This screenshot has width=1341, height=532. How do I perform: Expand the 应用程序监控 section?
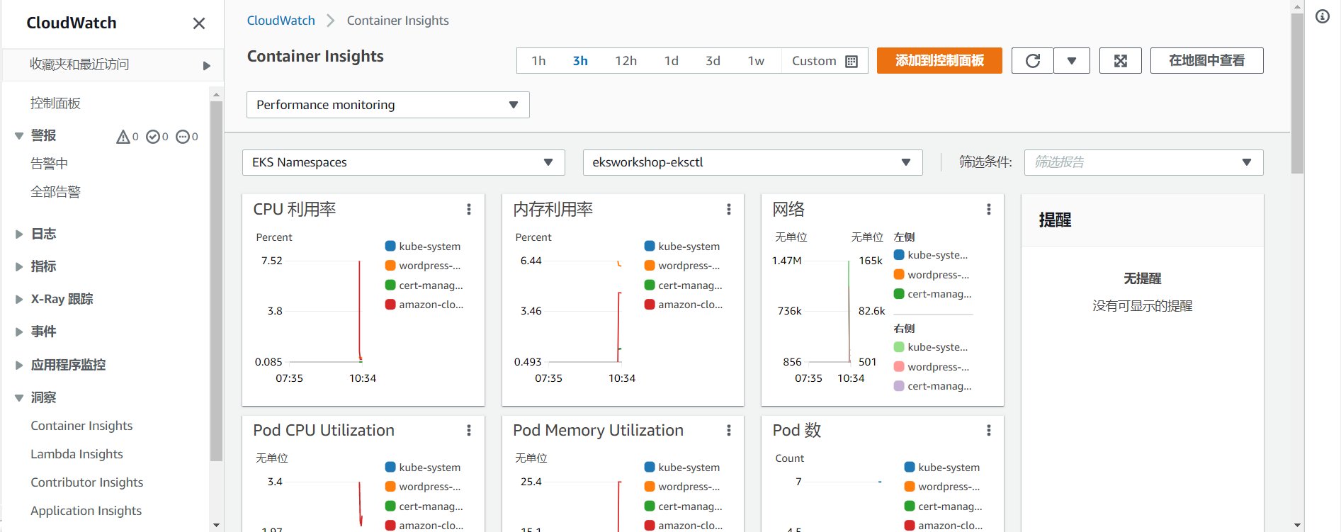(x=19, y=365)
